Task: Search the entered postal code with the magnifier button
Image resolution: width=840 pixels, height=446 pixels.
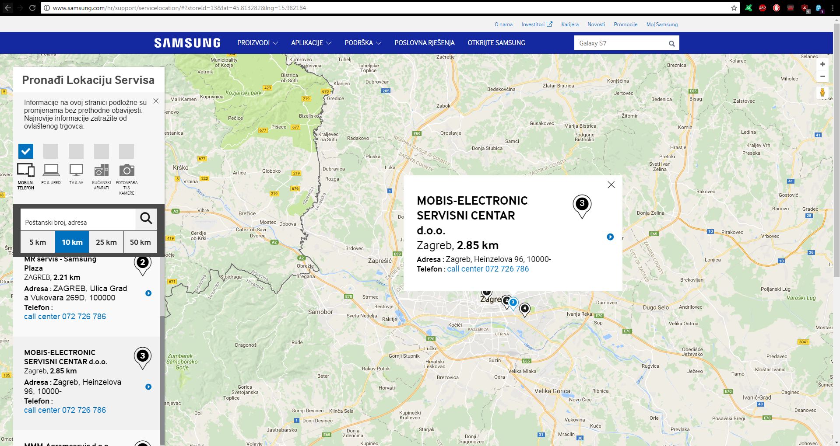Action: 146,218
